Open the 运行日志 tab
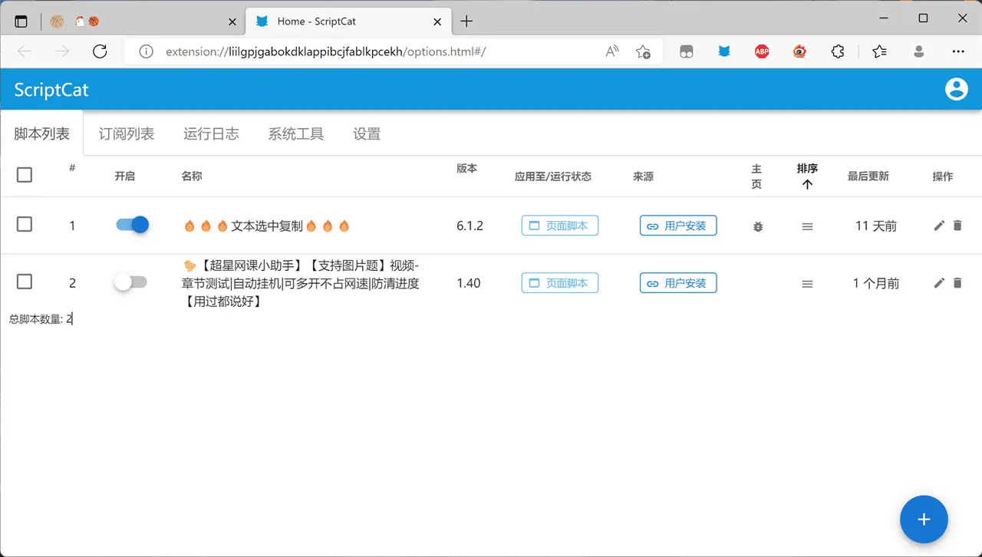The image size is (982, 557). (x=211, y=134)
